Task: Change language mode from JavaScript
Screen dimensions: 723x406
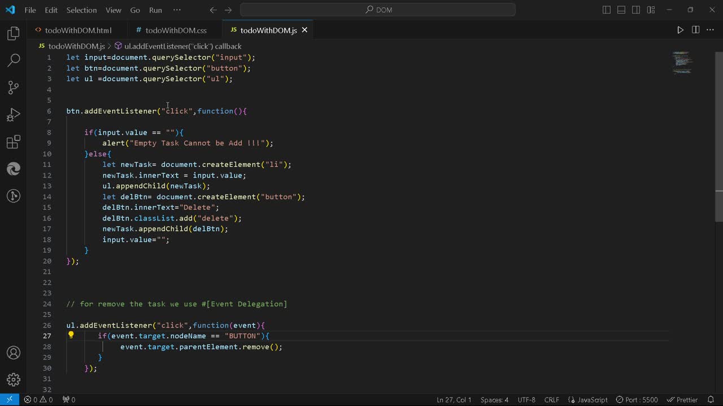Action: pyautogui.click(x=592, y=400)
